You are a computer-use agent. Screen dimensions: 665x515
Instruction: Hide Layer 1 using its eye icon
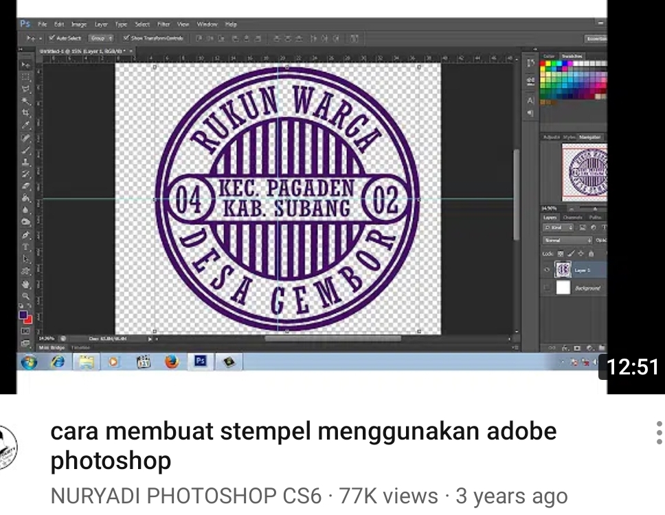pyautogui.click(x=548, y=270)
